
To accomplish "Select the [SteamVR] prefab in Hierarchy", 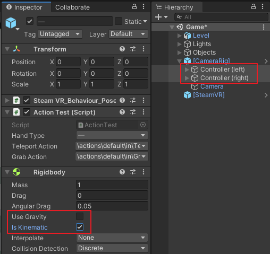I will coord(209,95).
